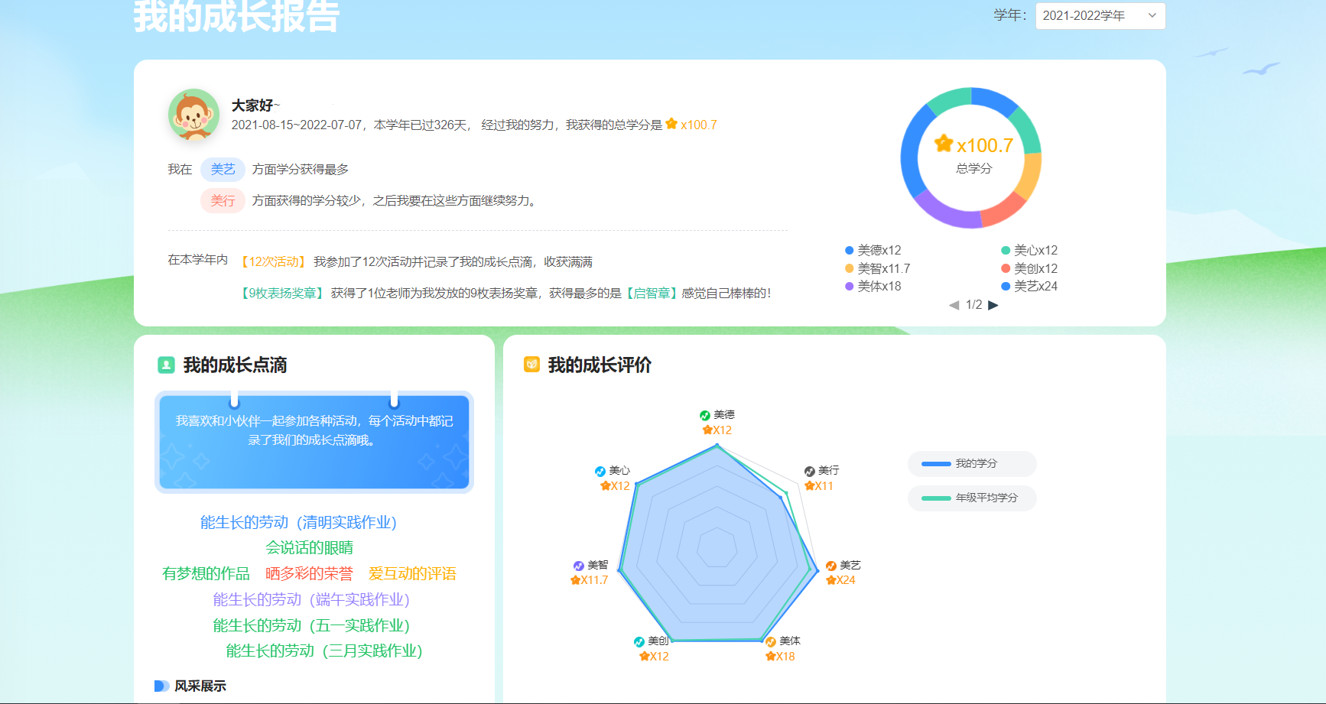Click the 总学分 label in donut center

click(973, 169)
